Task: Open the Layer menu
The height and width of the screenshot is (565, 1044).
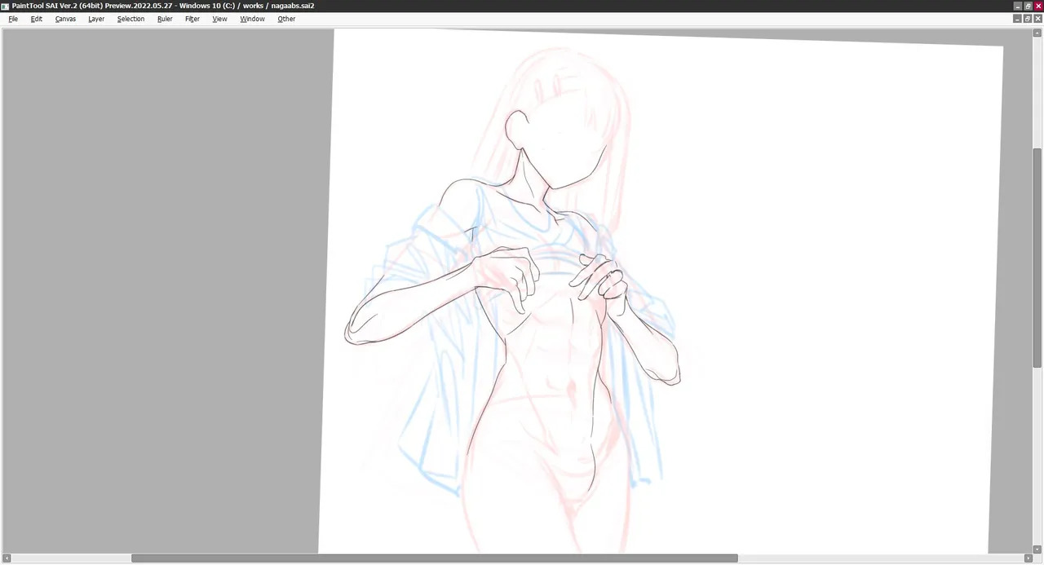Action: (x=96, y=19)
